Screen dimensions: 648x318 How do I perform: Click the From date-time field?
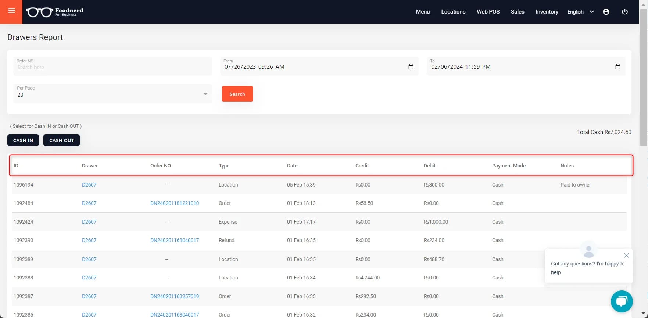(319, 66)
